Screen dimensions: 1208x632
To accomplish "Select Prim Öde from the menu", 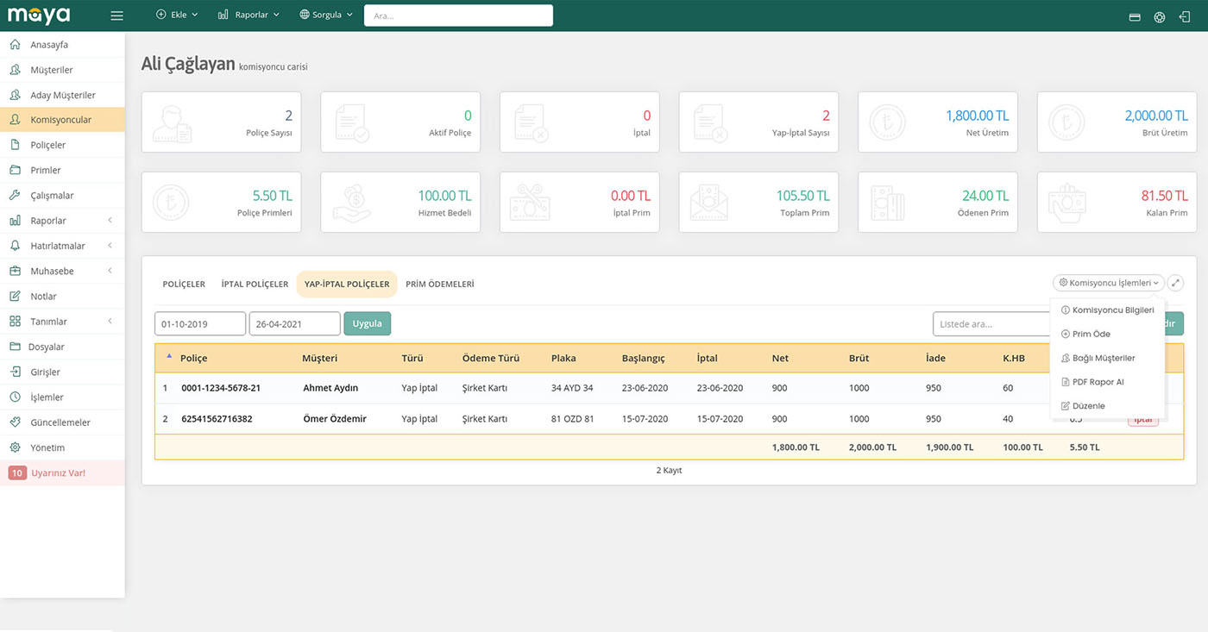I will 1107,335.
